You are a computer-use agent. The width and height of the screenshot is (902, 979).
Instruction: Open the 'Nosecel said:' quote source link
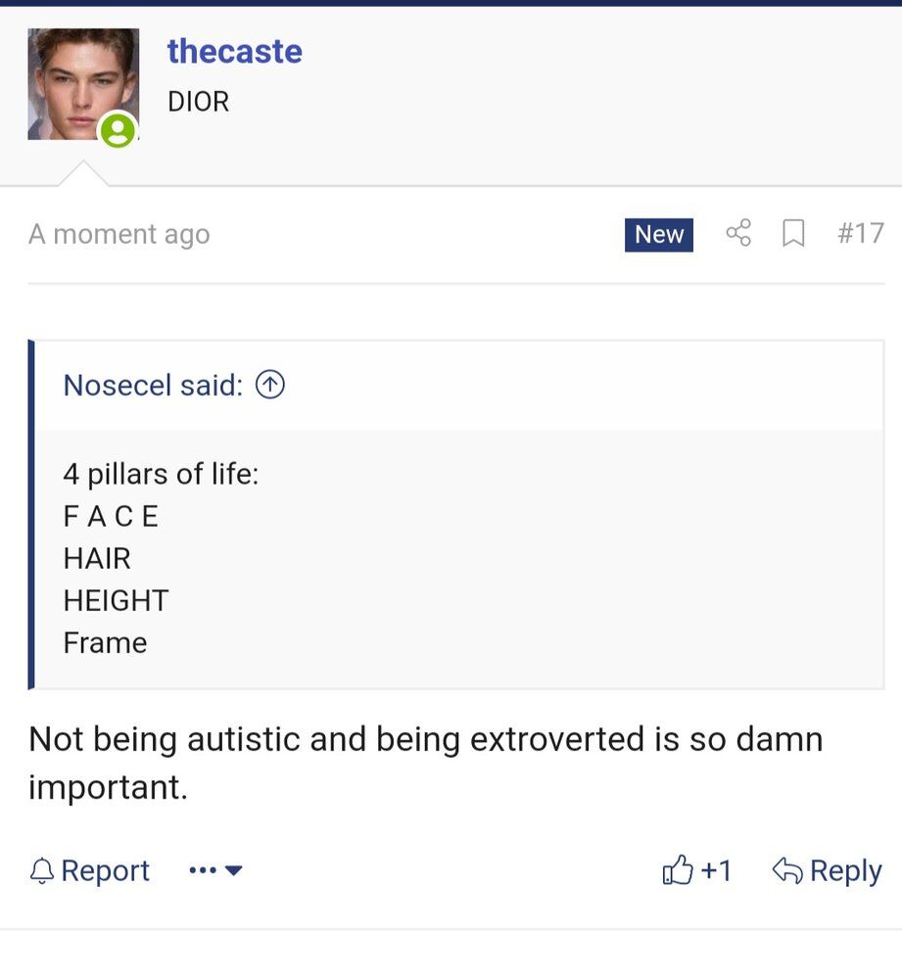coord(152,385)
